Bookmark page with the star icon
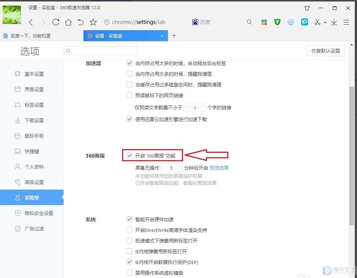This screenshot has height=278, width=357. [93, 22]
